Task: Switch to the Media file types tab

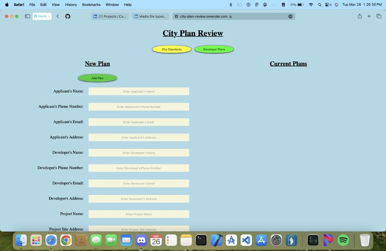Action: pos(151,16)
